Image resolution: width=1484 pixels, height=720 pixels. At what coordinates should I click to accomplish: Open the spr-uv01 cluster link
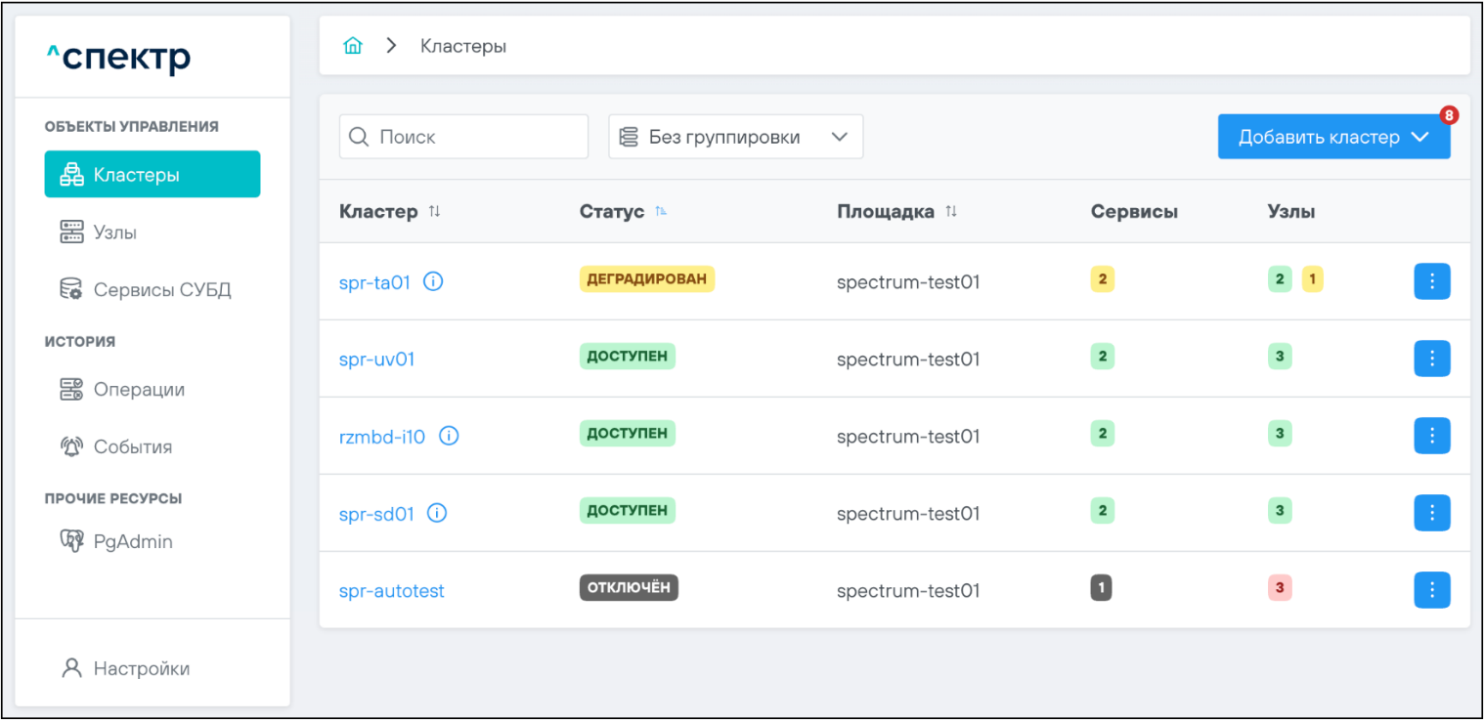tap(376, 359)
